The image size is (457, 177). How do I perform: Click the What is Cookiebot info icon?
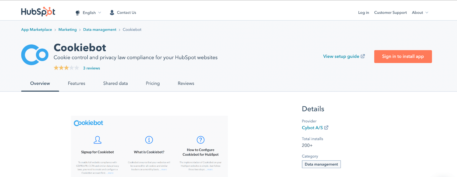click(x=149, y=140)
